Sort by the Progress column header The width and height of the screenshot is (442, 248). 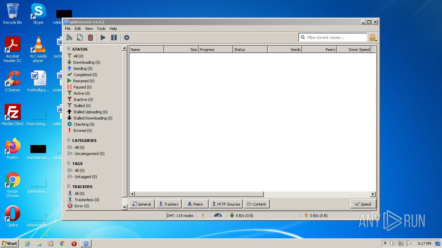pyautogui.click(x=216, y=50)
